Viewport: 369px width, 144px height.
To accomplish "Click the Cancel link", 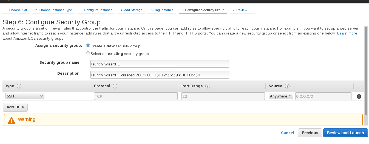I will click(288, 133).
